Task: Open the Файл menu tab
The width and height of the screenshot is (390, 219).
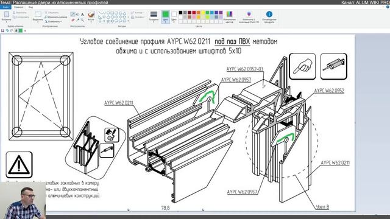Action: click(x=5, y=7)
